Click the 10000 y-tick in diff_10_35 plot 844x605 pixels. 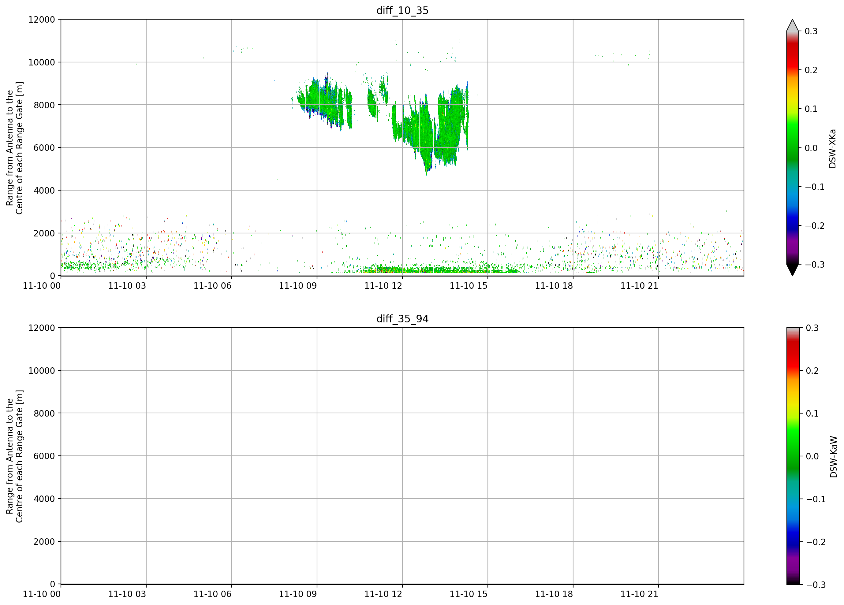(x=42, y=62)
